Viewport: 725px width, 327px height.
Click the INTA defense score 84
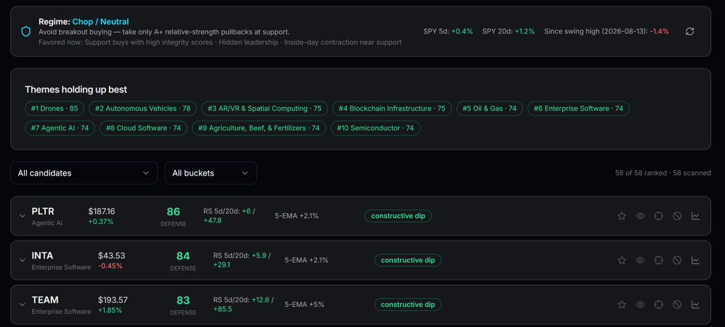(183, 256)
